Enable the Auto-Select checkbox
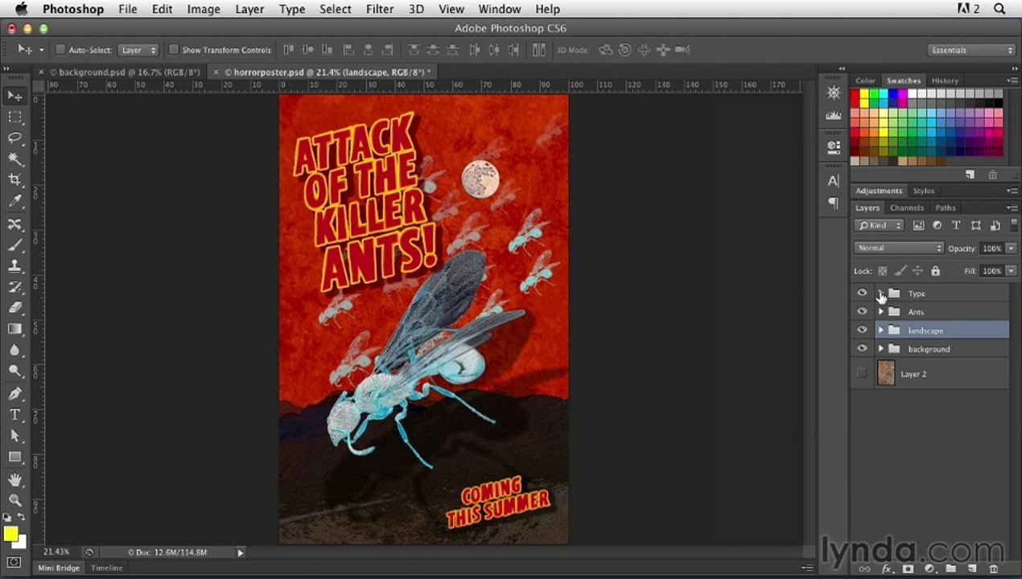The height and width of the screenshot is (579, 1022). (x=60, y=50)
